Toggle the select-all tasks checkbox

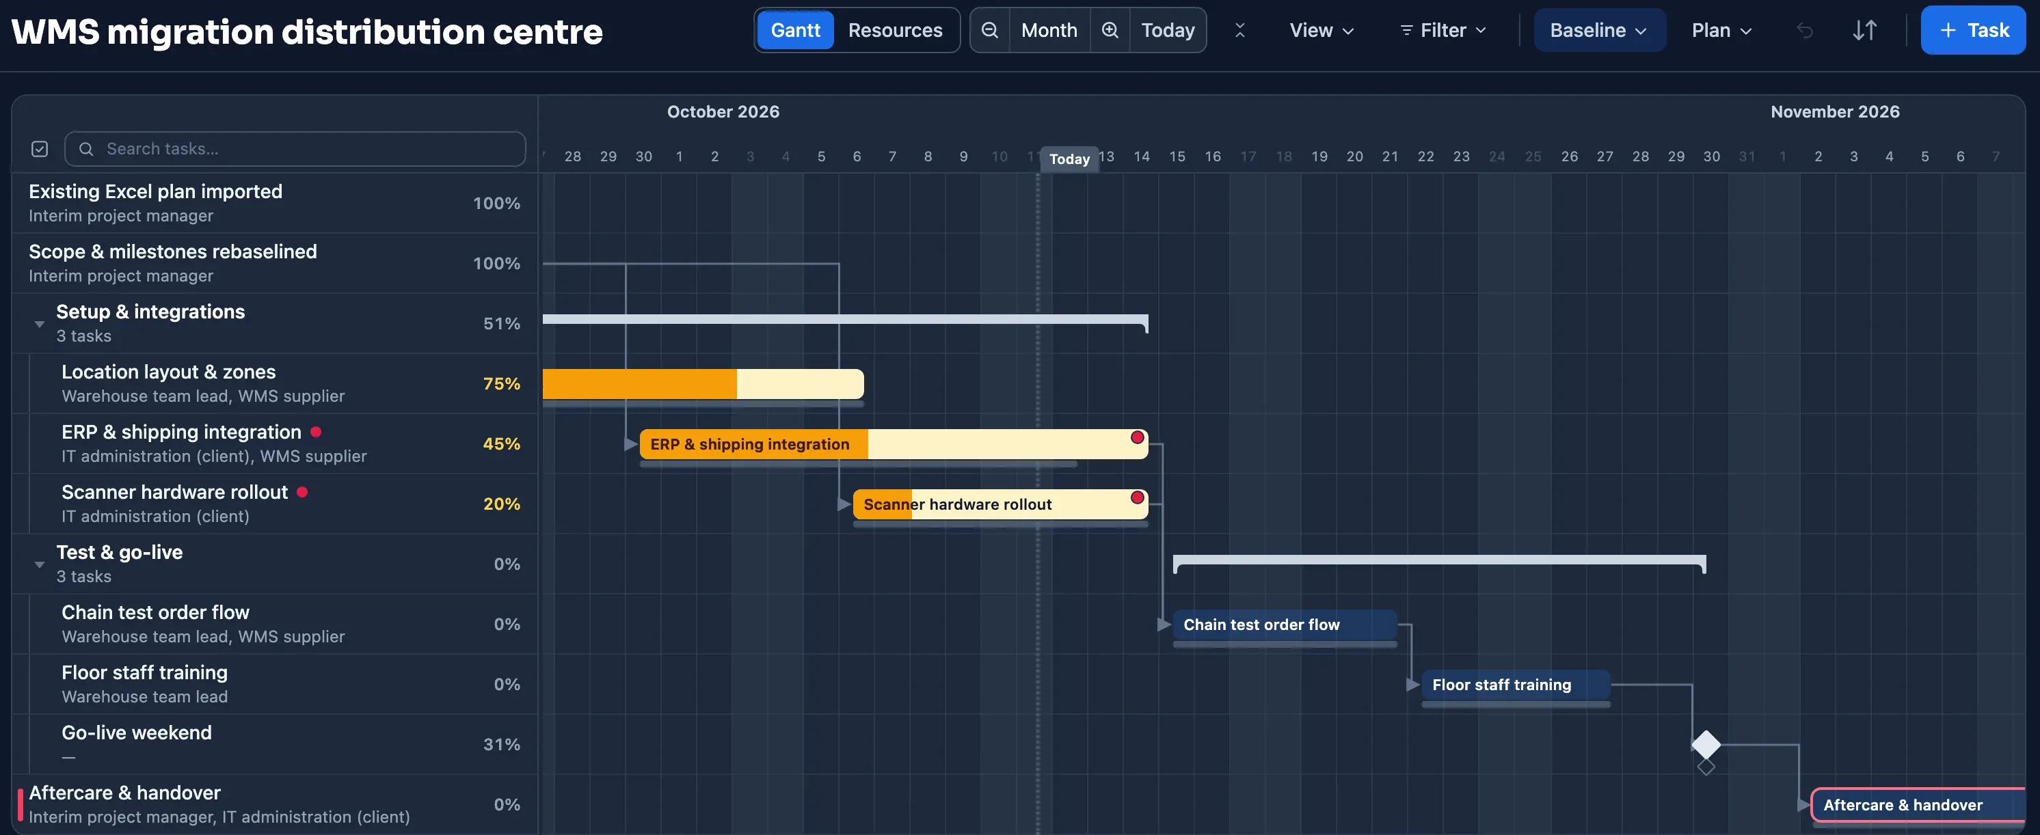[x=40, y=149]
